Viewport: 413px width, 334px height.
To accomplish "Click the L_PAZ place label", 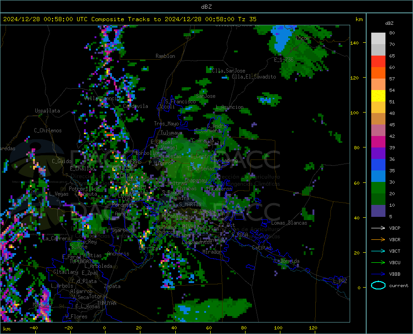I will click(340, 281).
